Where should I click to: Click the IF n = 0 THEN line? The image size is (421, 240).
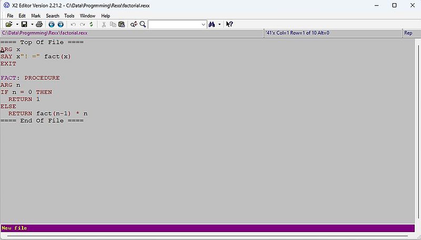point(26,92)
